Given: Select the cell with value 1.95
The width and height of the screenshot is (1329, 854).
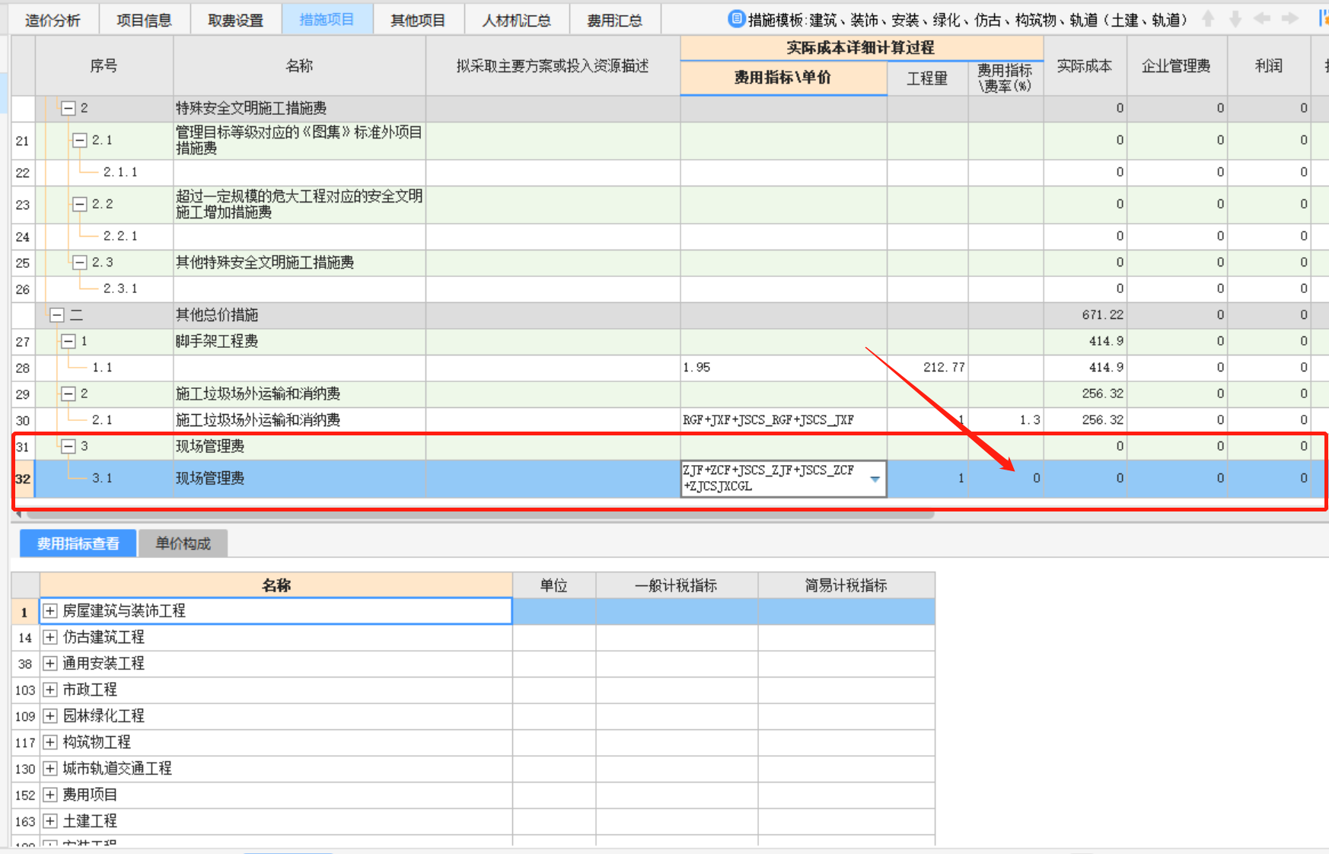Looking at the screenshot, I should click(x=783, y=368).
